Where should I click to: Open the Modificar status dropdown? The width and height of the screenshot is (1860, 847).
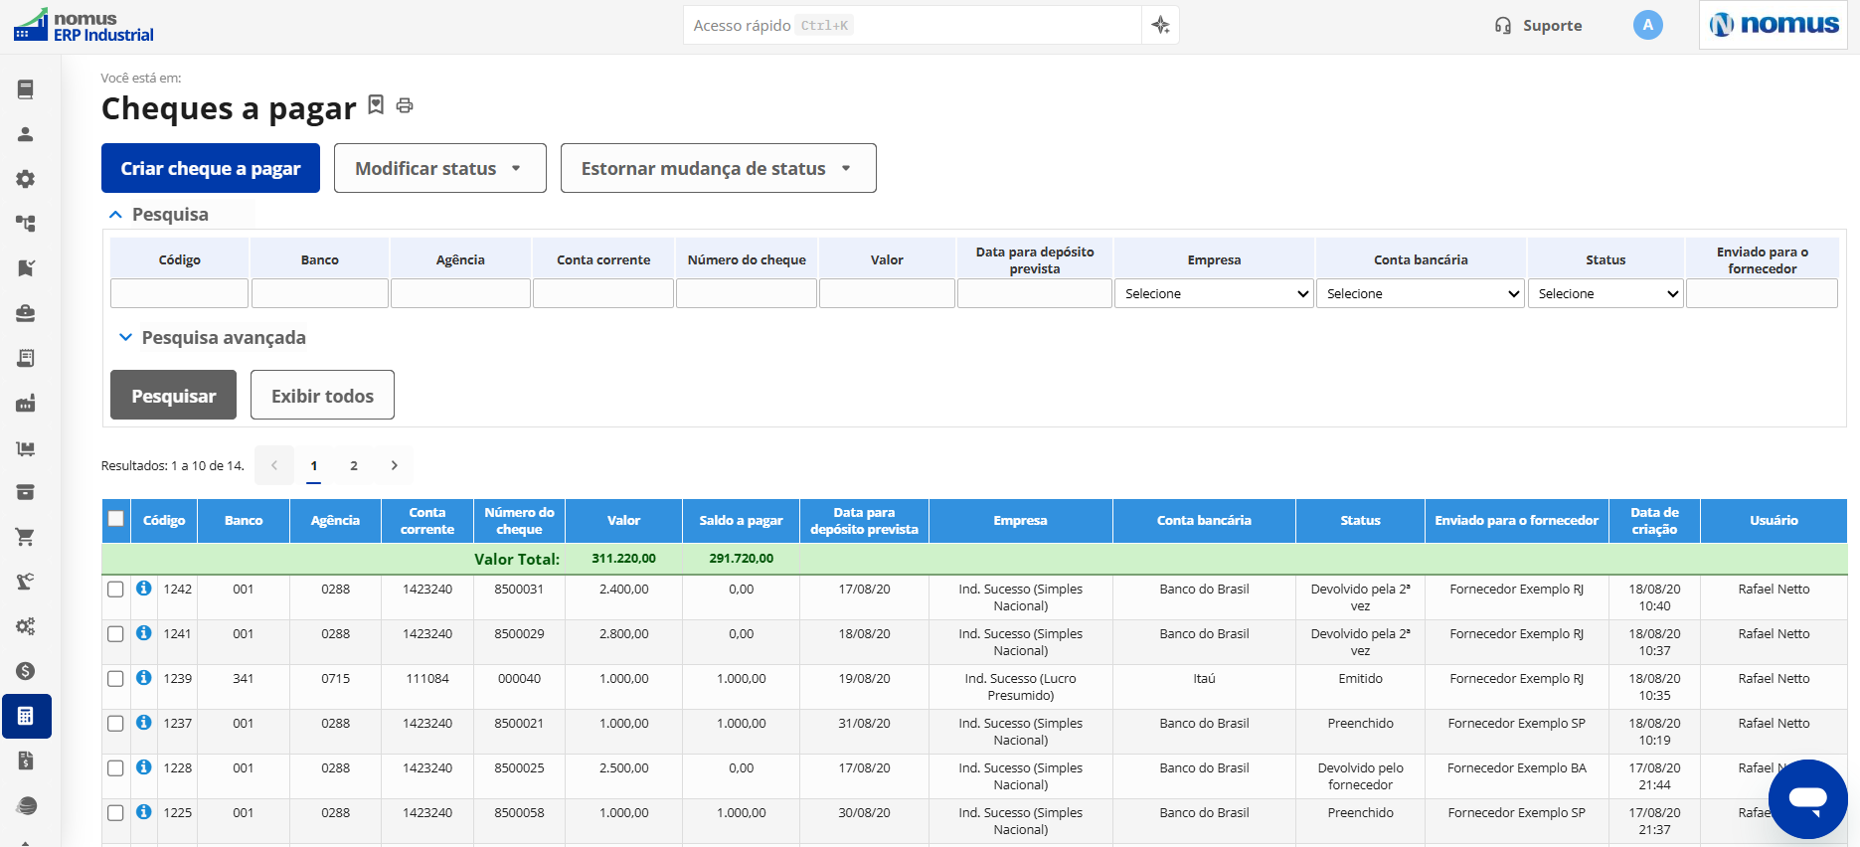(439, 168)
